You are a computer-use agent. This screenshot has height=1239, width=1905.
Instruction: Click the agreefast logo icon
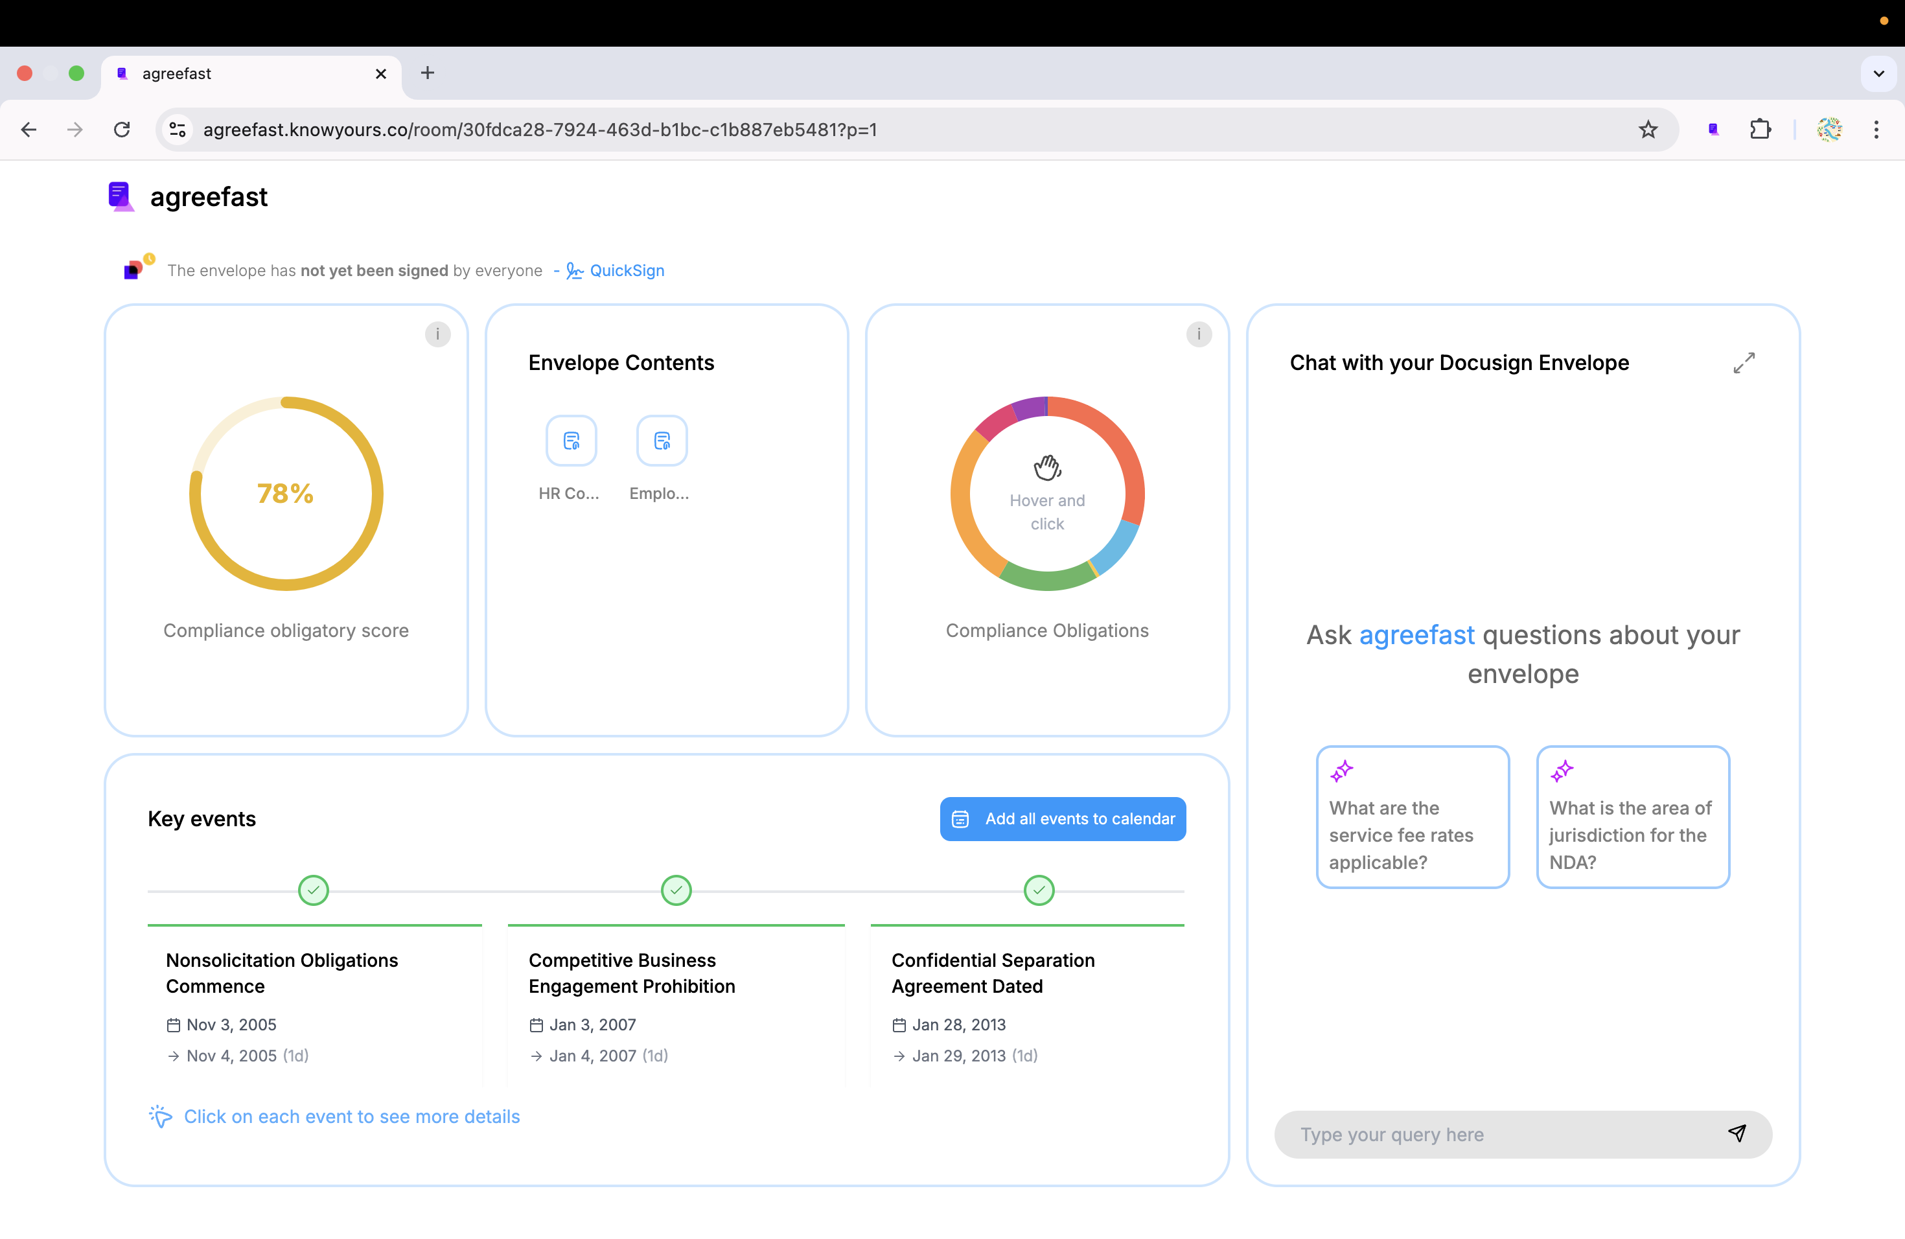[120, 196]
